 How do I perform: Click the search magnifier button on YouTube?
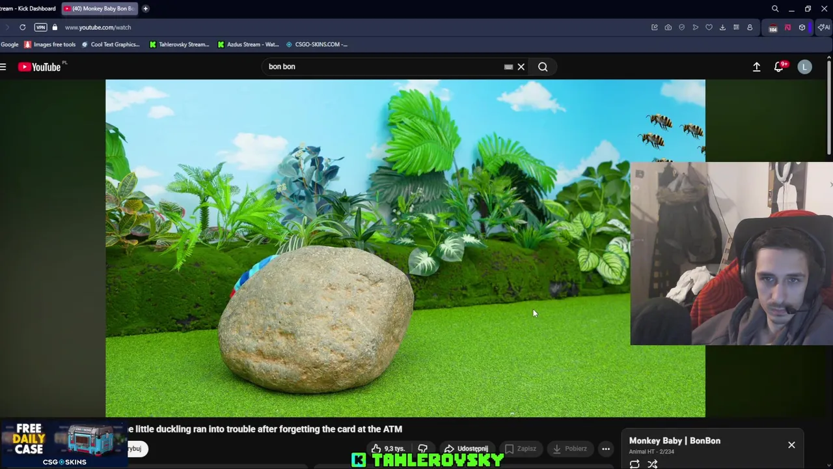click(x=543, y=66)
